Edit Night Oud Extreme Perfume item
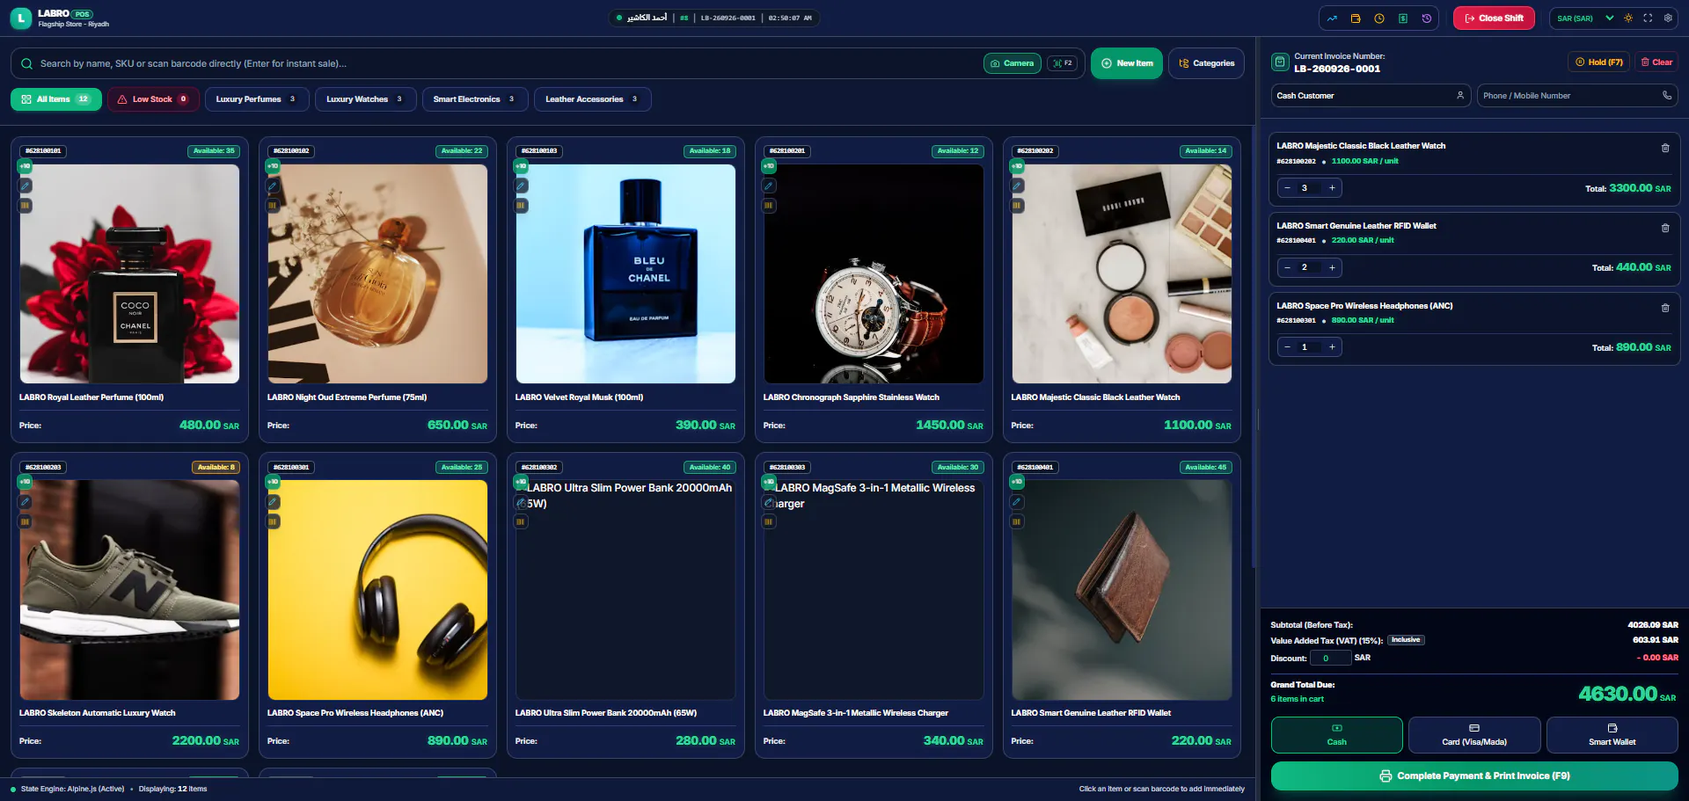Image resolution: width=1689 pixels, height=801 pixels. (273, 186)
